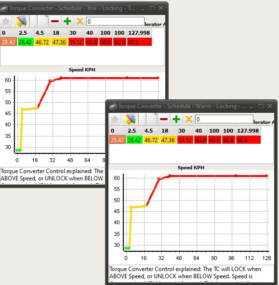Click orange X multiply icon in Warm window
The image size is (279, 285).
click(x=189, y=119)
